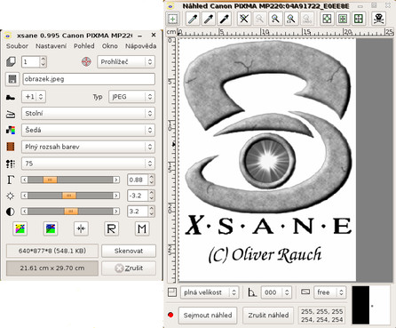Open the Nastavení menu

pos(51,46)
